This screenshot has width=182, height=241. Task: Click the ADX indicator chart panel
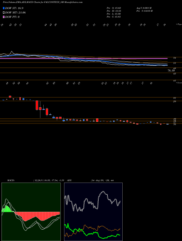[x=93, y=212]
